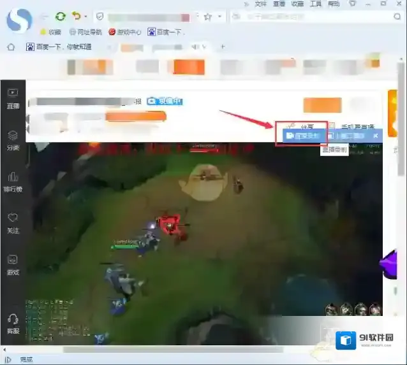Open the 游戏中心 bookmark link
Viewport: 407px width, 365px height.
[124, 31]
